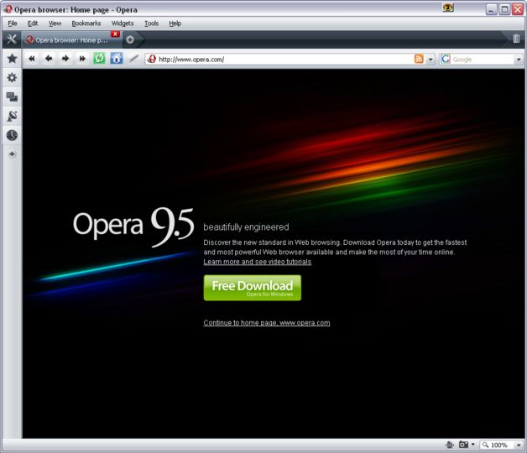
Task: Go back one page
Action: coord(49,59)
